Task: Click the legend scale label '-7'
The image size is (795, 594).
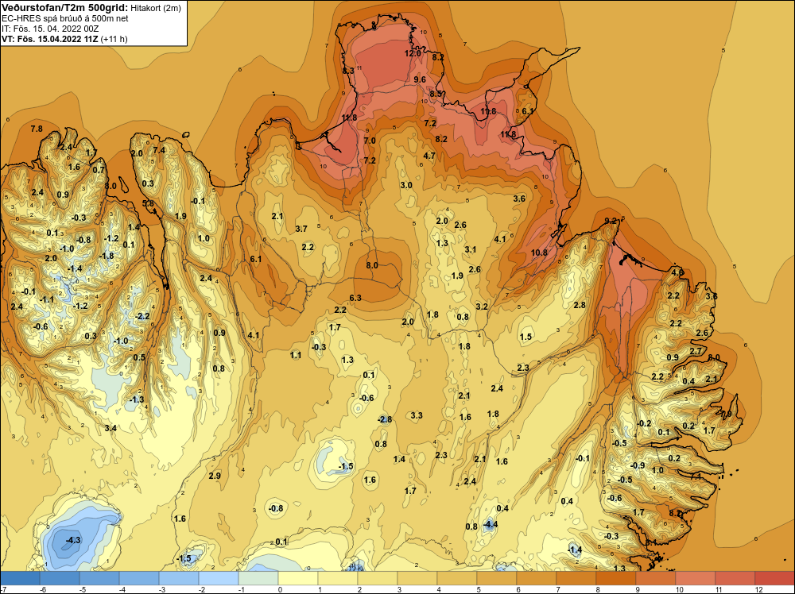Action: point(3,589)
